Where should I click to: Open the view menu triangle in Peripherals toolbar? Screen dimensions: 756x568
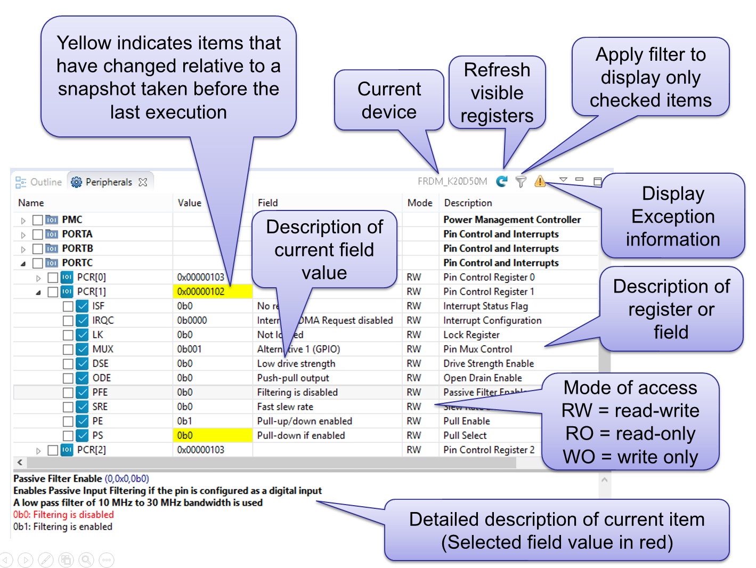[x=563, y=180]
